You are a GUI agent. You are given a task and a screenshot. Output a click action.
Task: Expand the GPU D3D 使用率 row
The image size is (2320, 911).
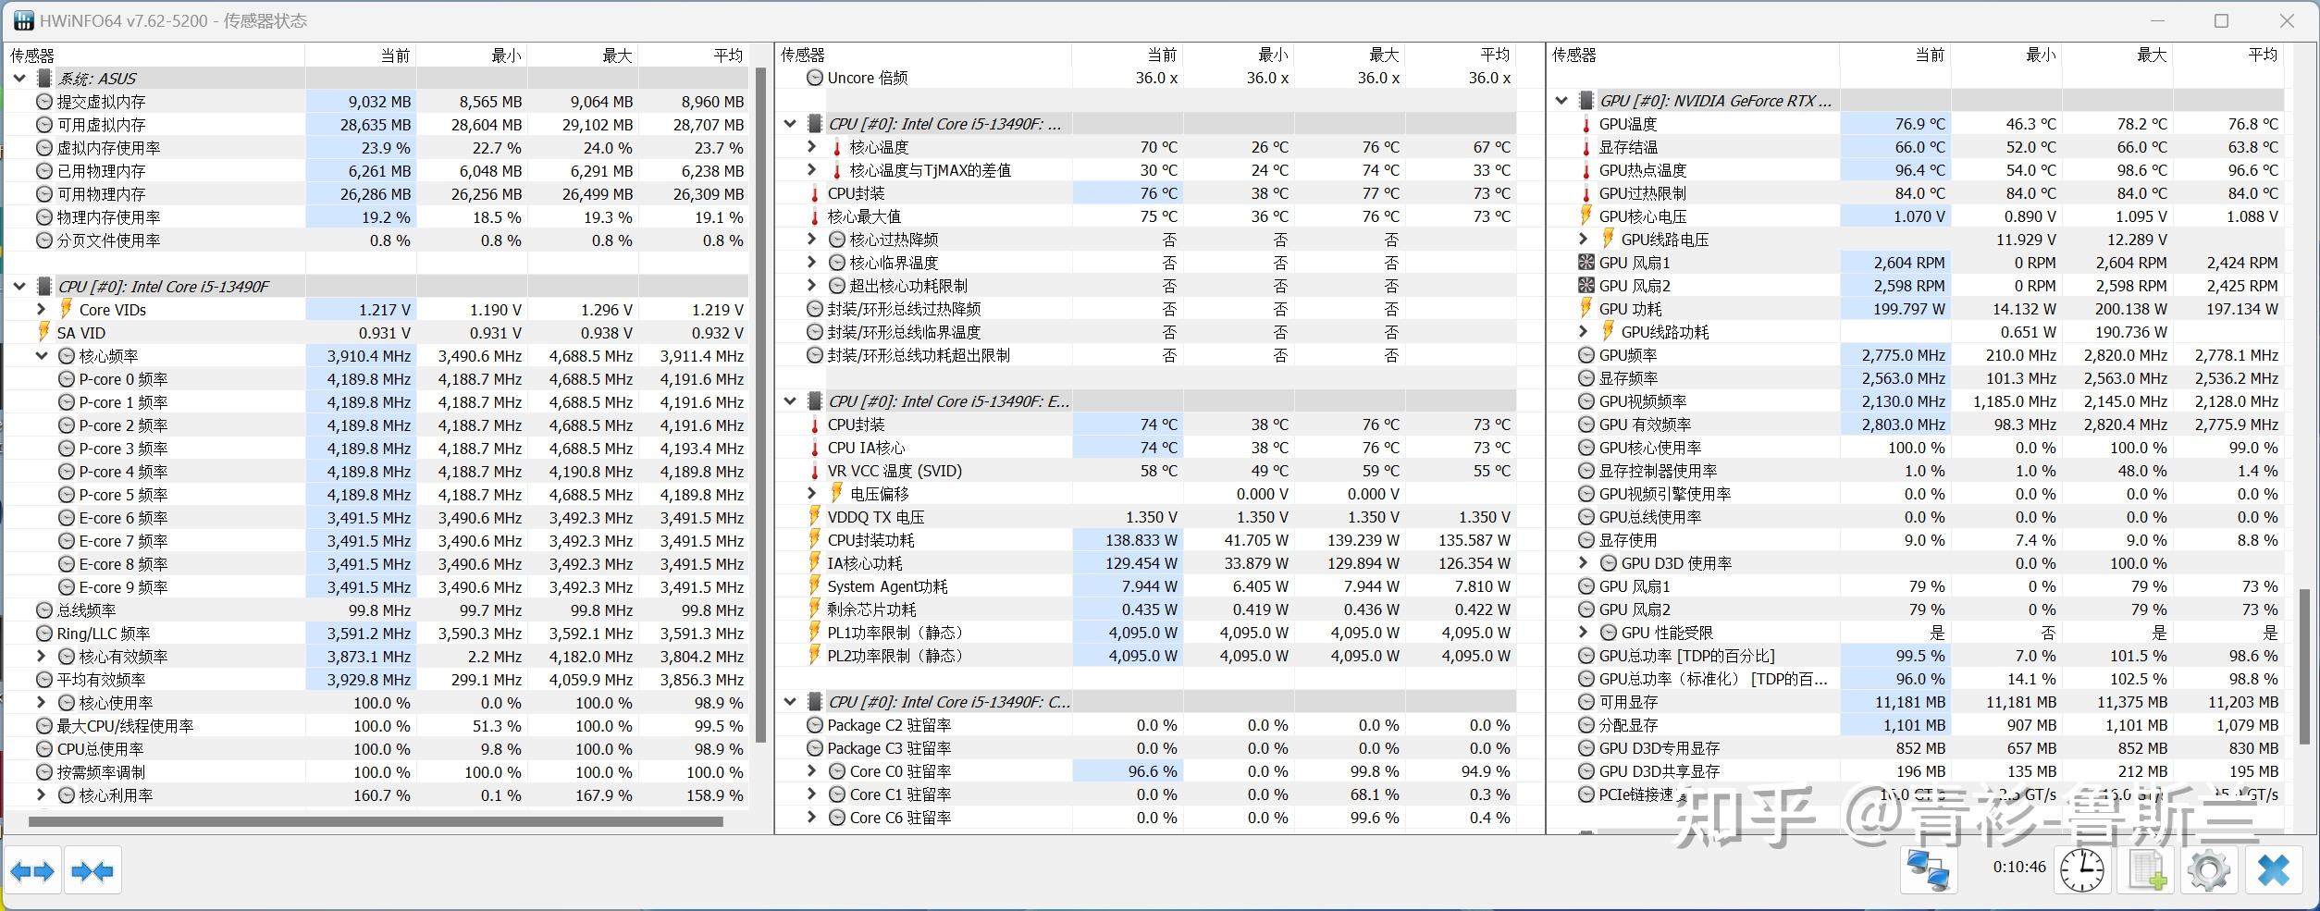(x=1583, y=563)
